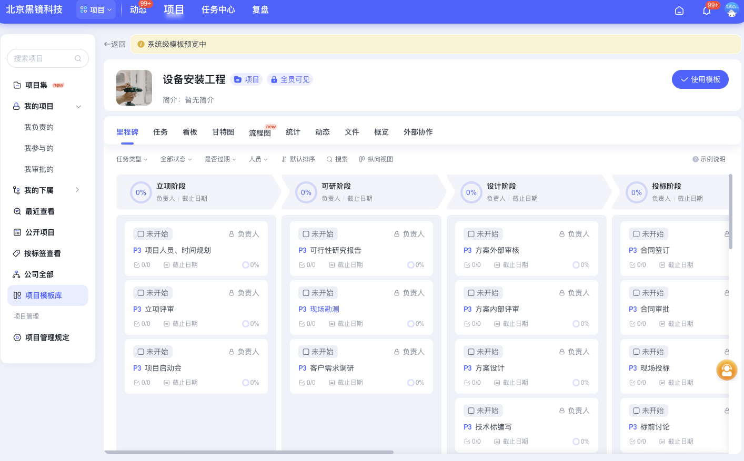The image size is (744, 461).
Task: Switch to the Gantt chart (甘特图) tab
Action: coord(223,132)
